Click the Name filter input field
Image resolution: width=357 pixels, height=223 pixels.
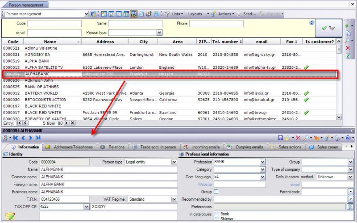point(136,24)
